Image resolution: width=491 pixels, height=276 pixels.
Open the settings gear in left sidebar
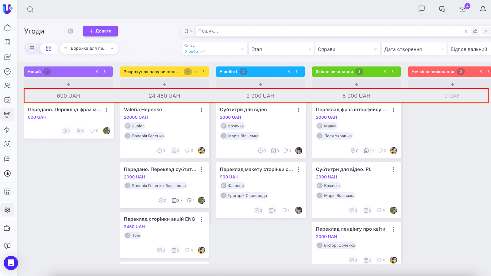point(7,210)
